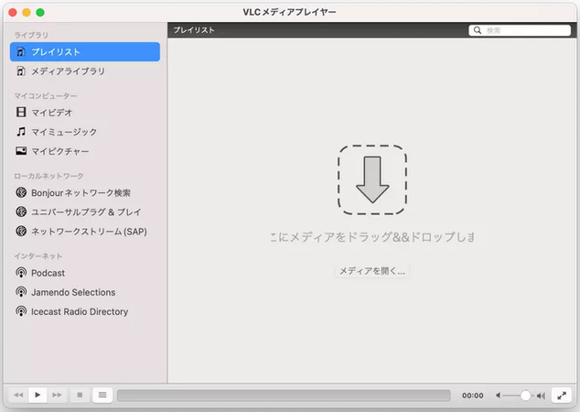
Task: Click the broadcast icon beside Jamendo Selections
Action: point(21,292)
